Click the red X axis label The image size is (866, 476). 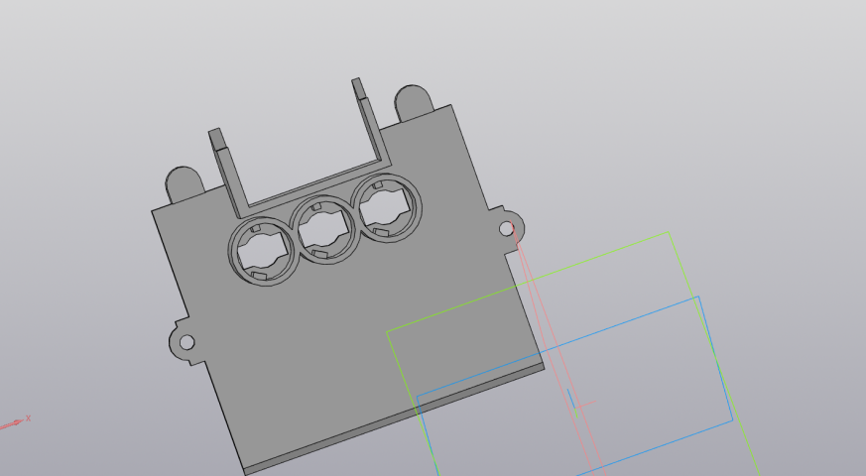click(28, 418)
